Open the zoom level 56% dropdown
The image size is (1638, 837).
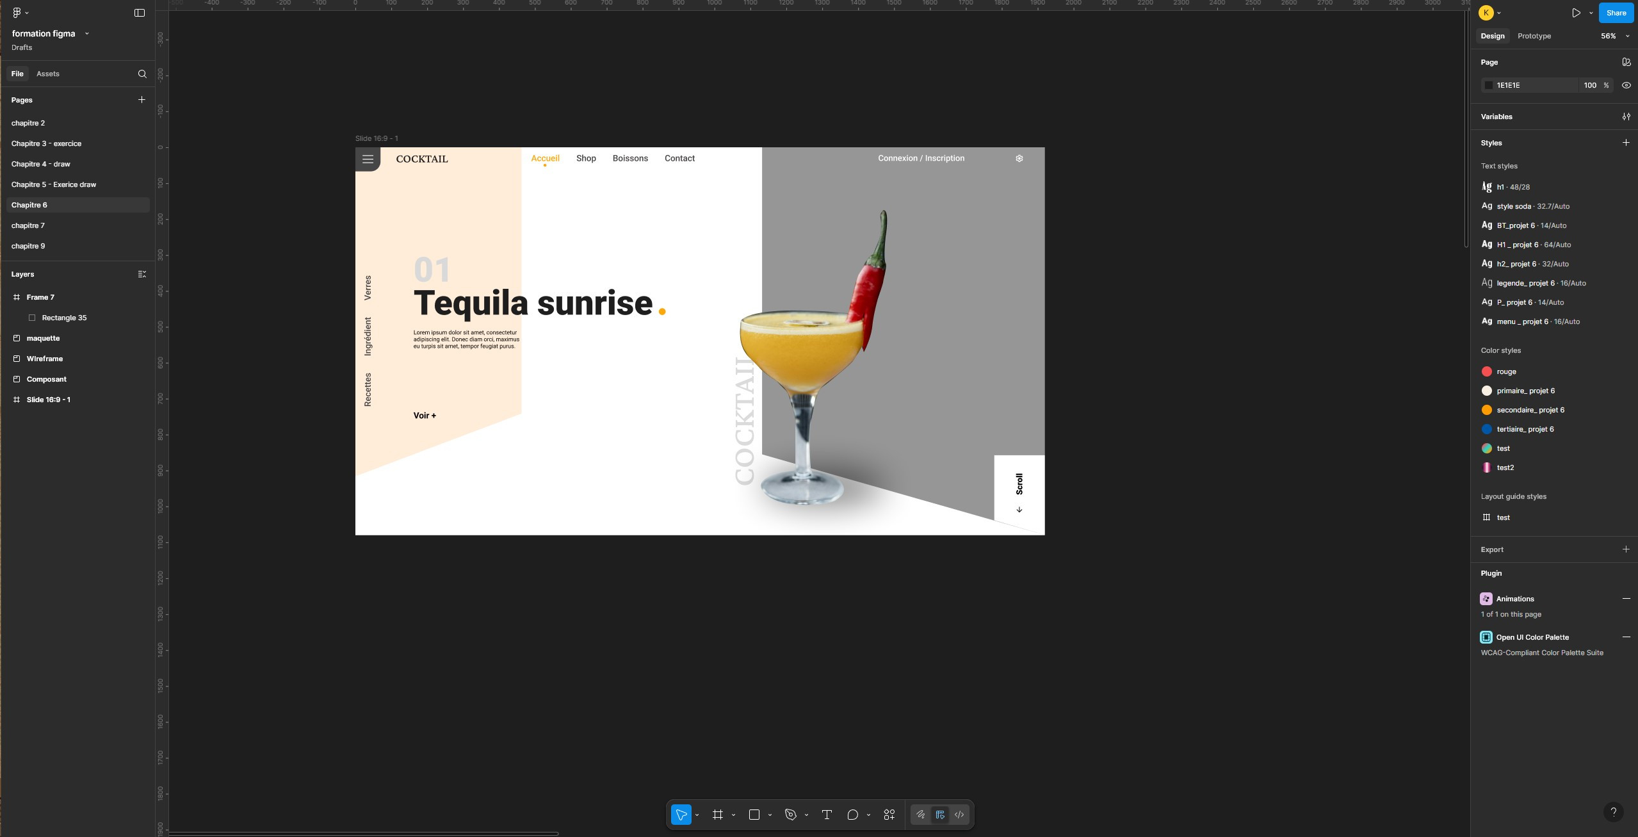1614,36
